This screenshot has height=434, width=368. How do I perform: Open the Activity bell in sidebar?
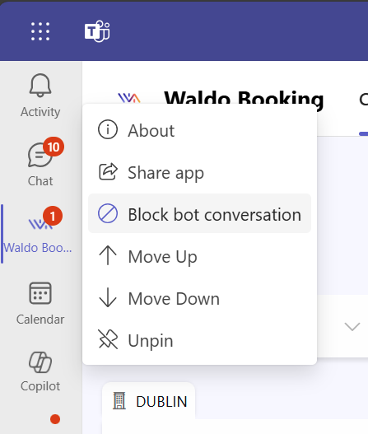click(x=40, y=96)
